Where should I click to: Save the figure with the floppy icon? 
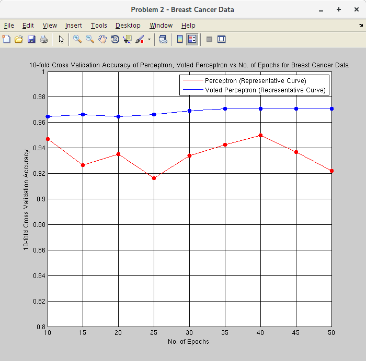pos(31,39)
